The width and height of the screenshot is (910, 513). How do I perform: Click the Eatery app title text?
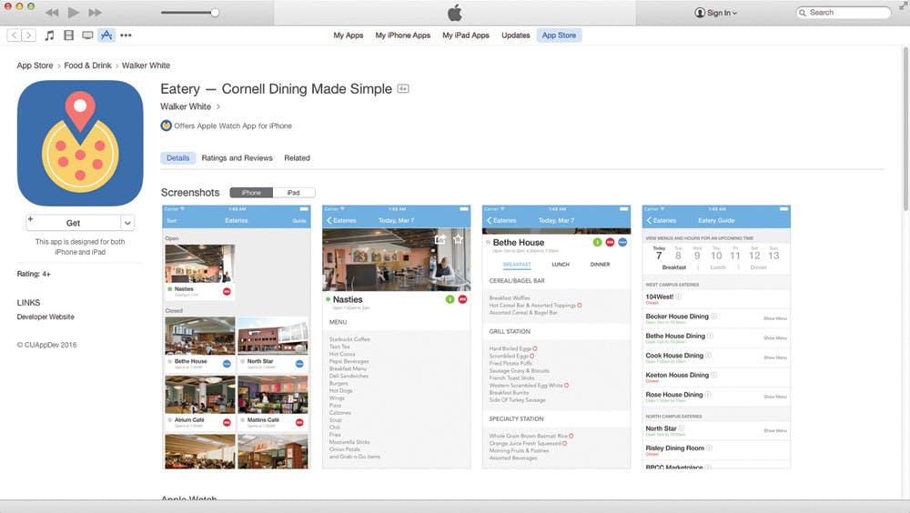coord(277,89)
